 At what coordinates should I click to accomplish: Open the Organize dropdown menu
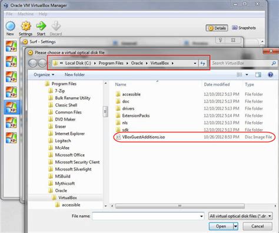pyautogui.click(x=44, y=75)
